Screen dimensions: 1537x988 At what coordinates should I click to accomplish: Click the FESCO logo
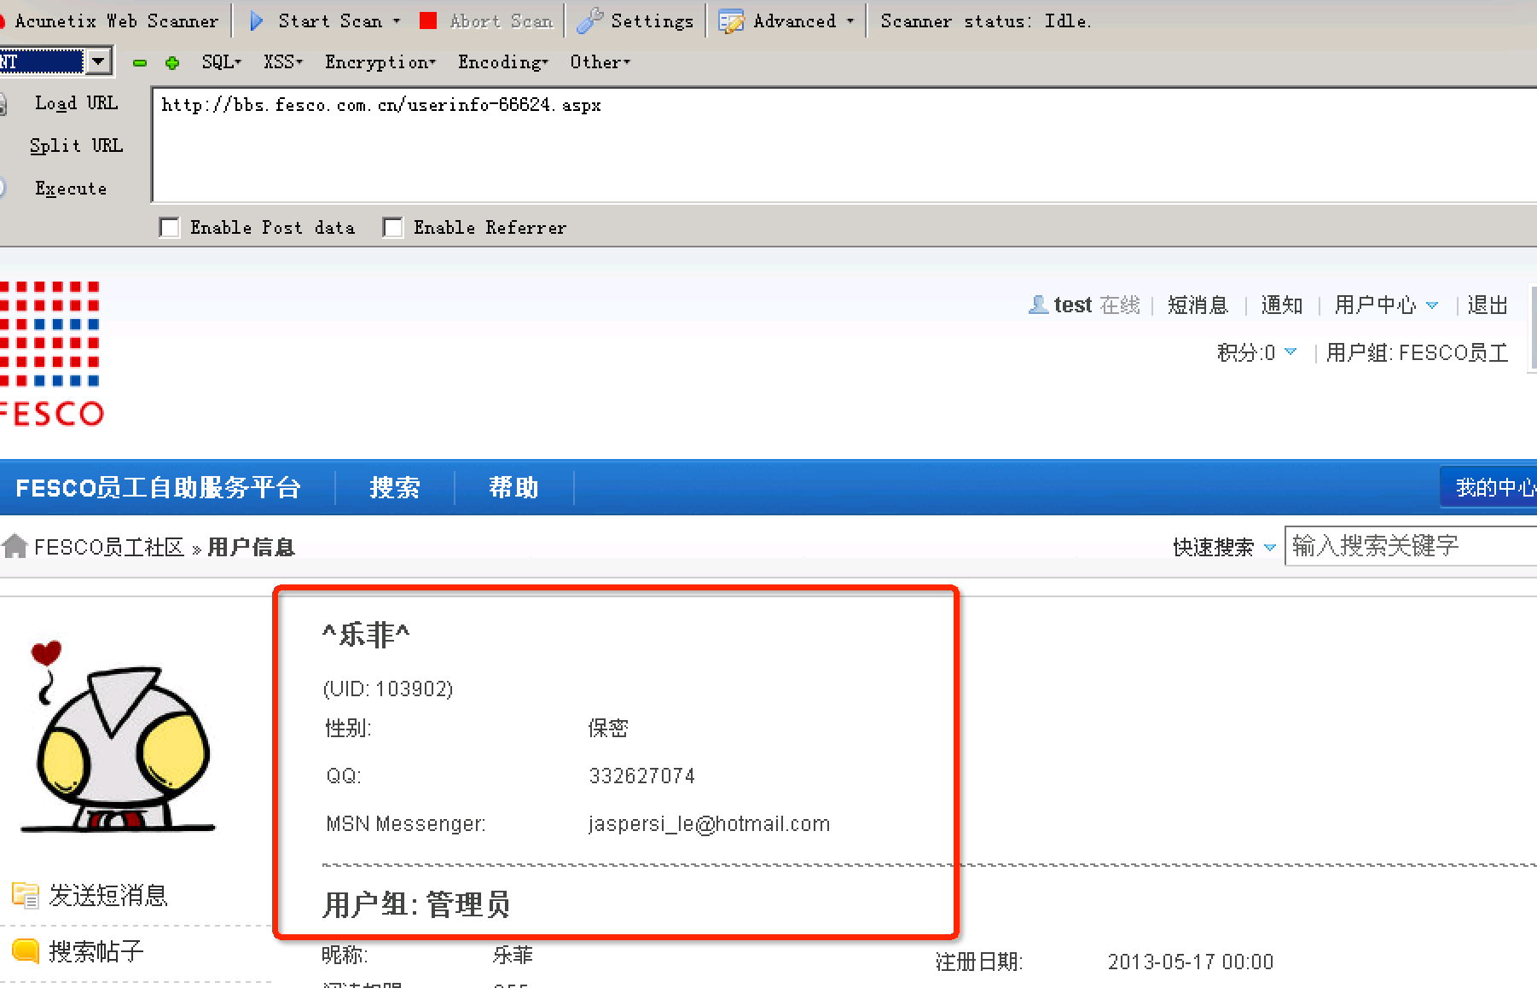(x=50, y=353)
